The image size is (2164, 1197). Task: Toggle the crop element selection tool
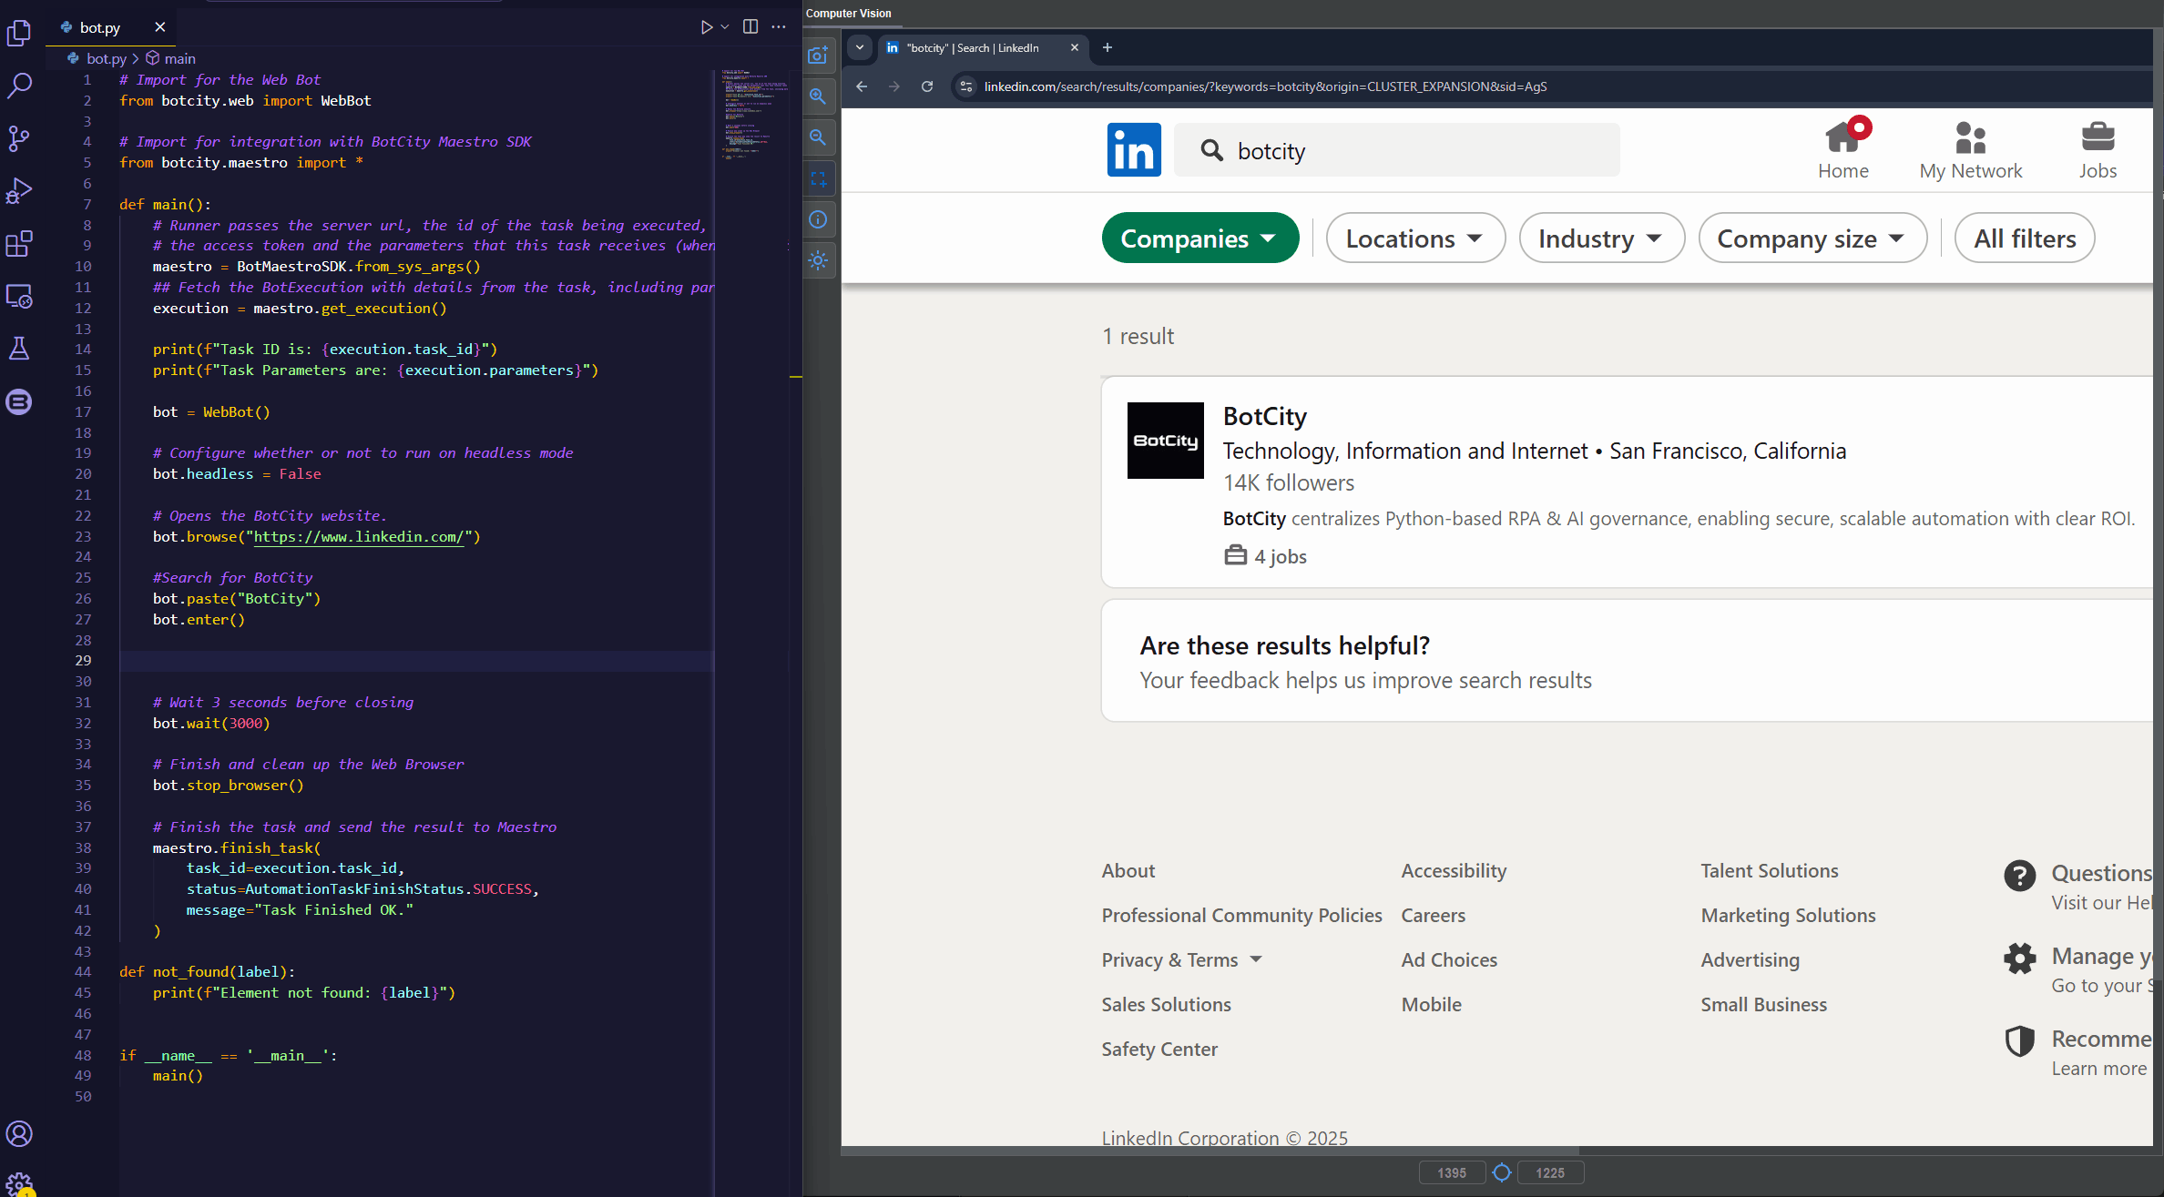[818, 178]
